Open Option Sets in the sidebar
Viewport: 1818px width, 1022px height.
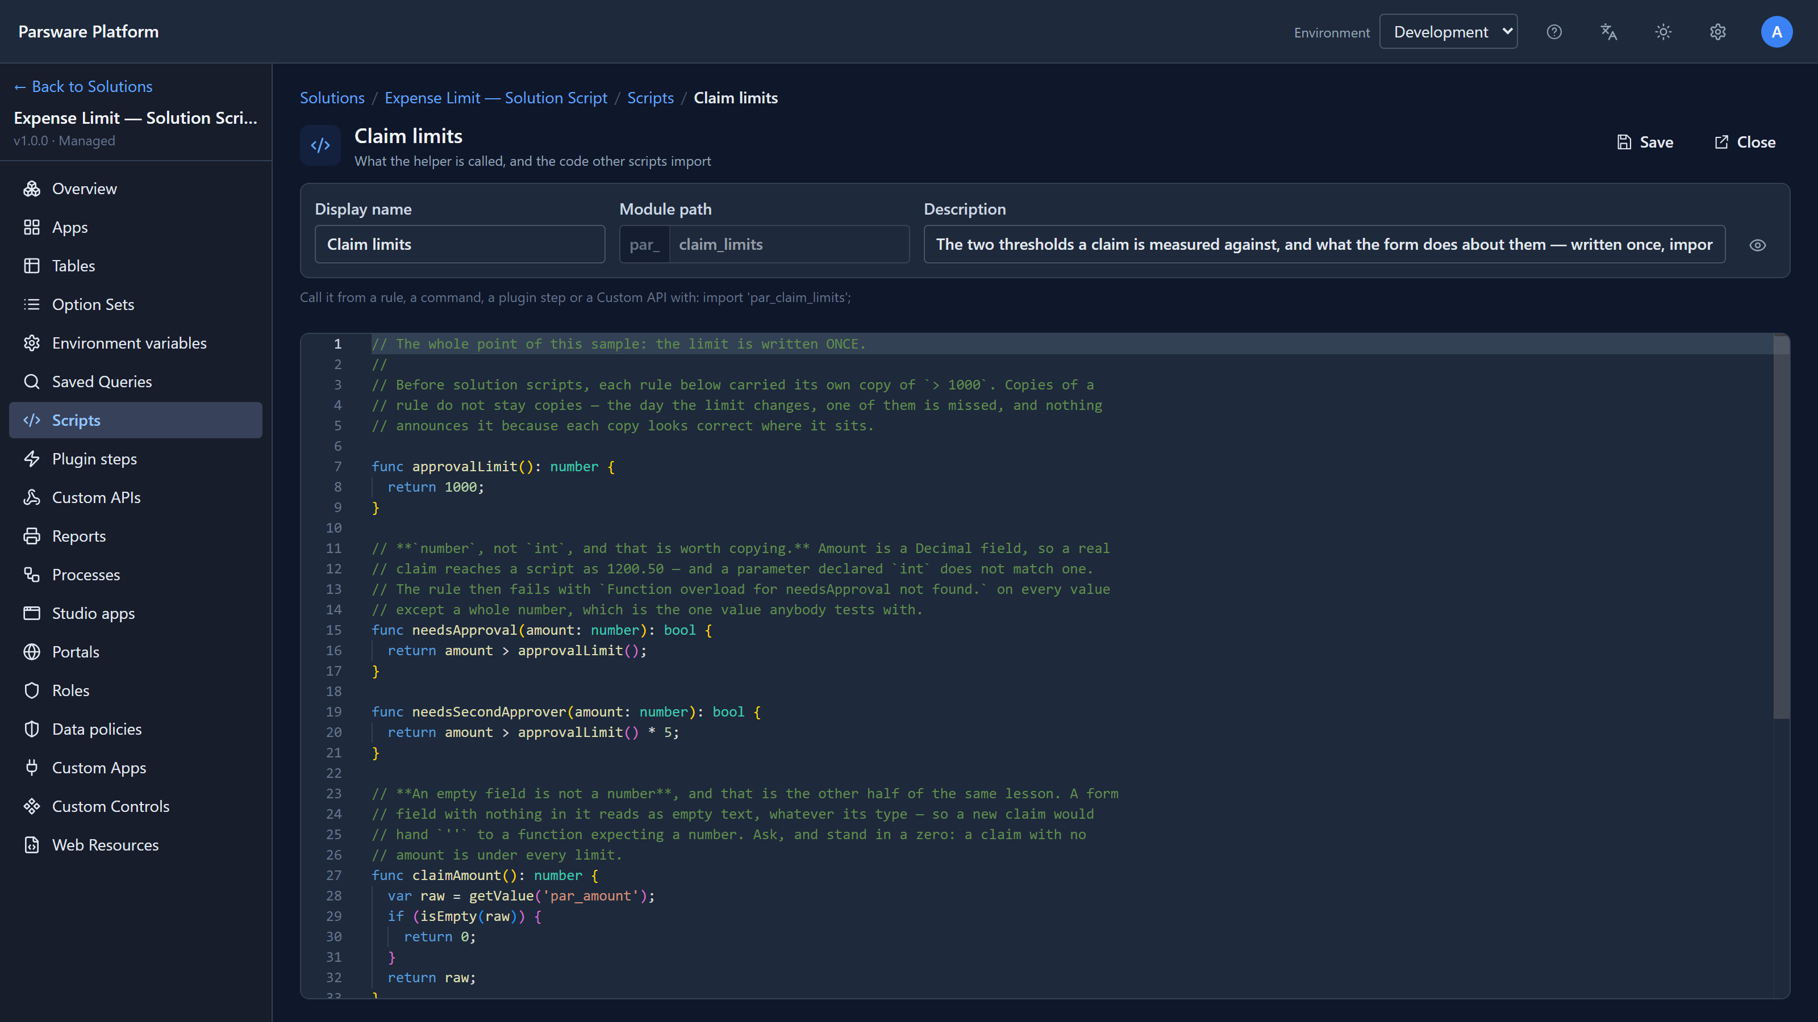coord(136,304)
